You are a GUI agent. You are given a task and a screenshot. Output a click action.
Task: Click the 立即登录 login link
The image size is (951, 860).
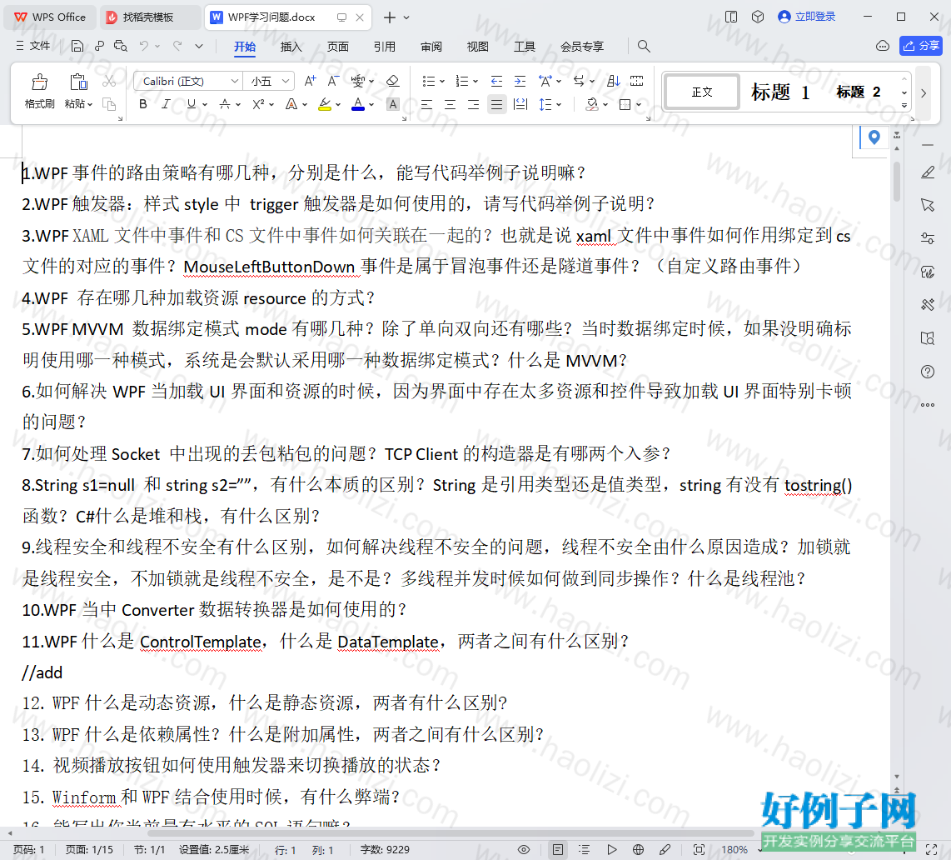[807, 17]
